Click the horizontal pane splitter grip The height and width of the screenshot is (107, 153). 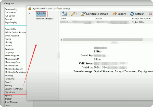pyautogui.click(x=115, y=43)
